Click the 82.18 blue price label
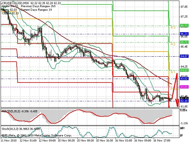Screen dimensions: 191x143 (x=184, y=101)
